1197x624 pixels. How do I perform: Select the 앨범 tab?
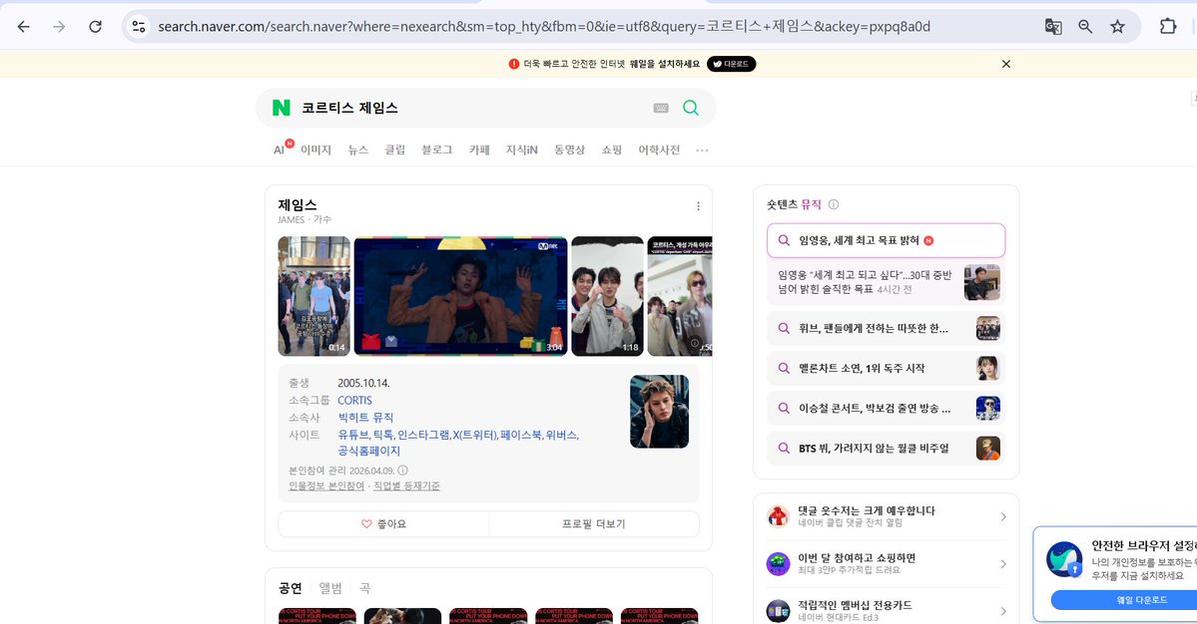coord(330,588)
